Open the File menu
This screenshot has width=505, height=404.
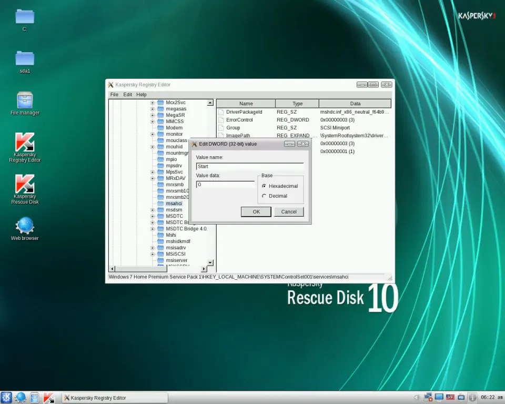click(x=114, y=94)
